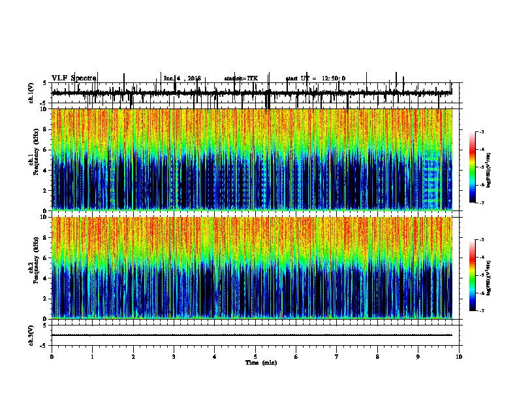Viewport: 517px width, 400px height.
Task: Click the ch.2 color scale bar
Action: (x=473, y=275)
